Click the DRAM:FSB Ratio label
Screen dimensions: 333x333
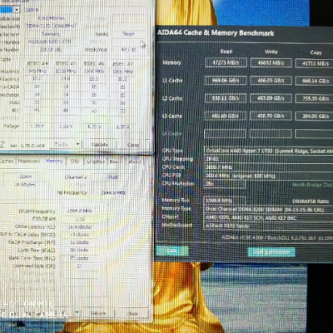tap(311, 201)
